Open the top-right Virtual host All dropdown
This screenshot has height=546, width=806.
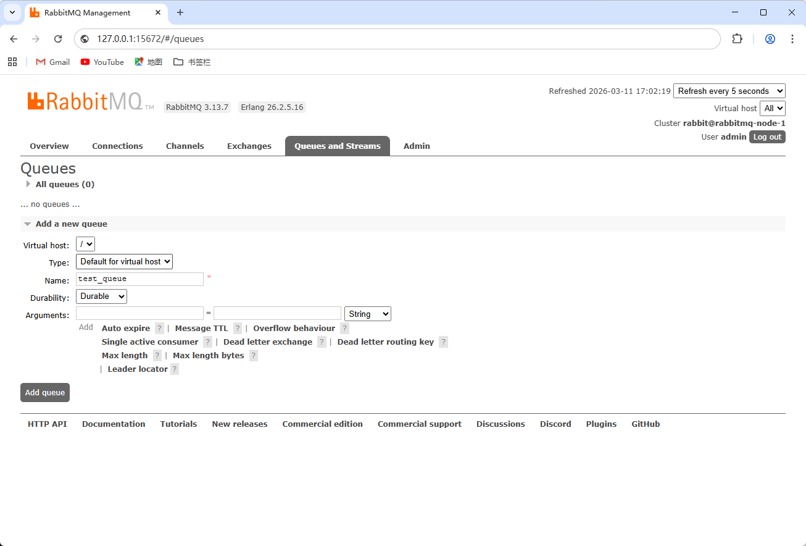pyautogui.click(x=773, y=108)
